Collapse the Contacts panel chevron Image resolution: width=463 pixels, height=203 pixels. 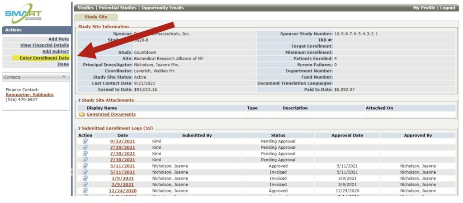tap(64, 77)
